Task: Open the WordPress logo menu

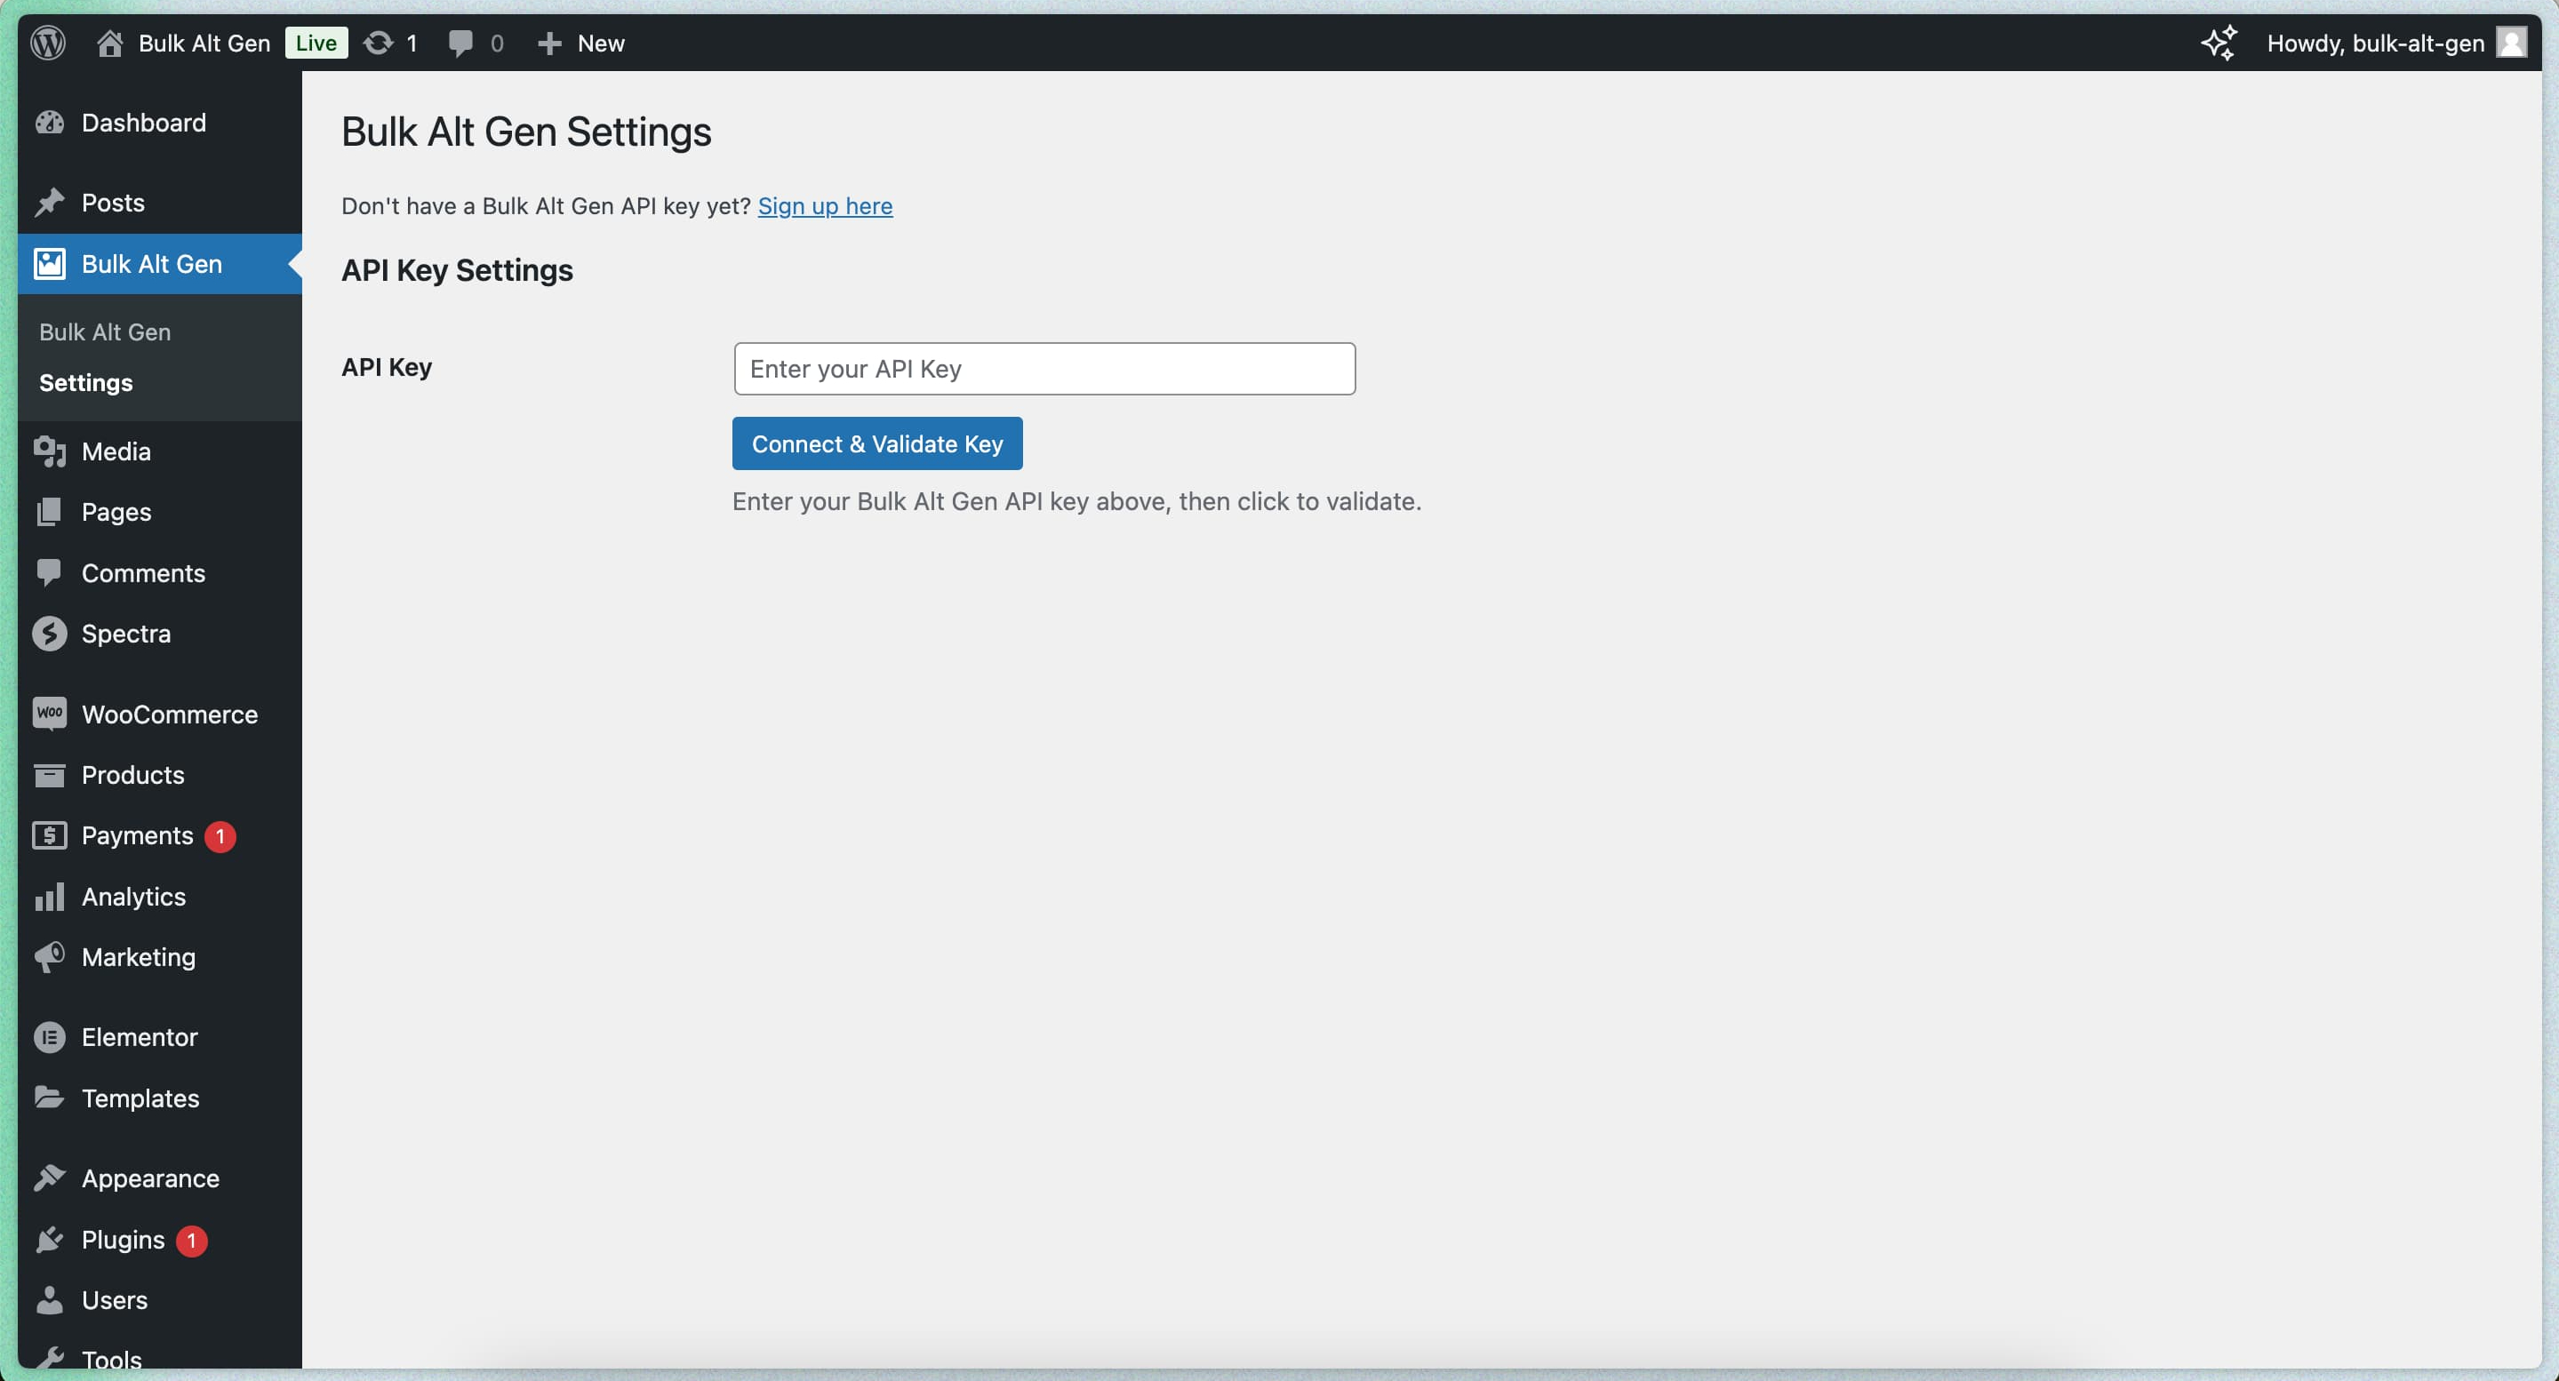Action: pos(47,43)
